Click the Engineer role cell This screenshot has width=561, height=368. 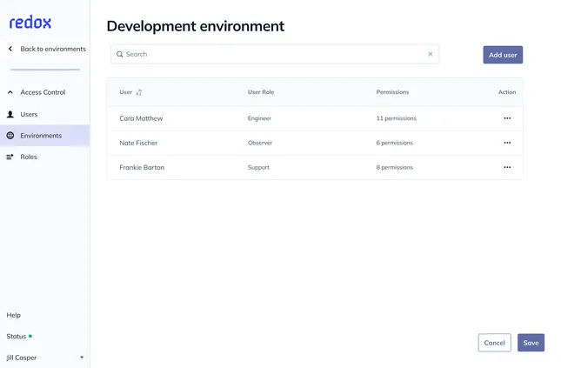pos(259,118)
